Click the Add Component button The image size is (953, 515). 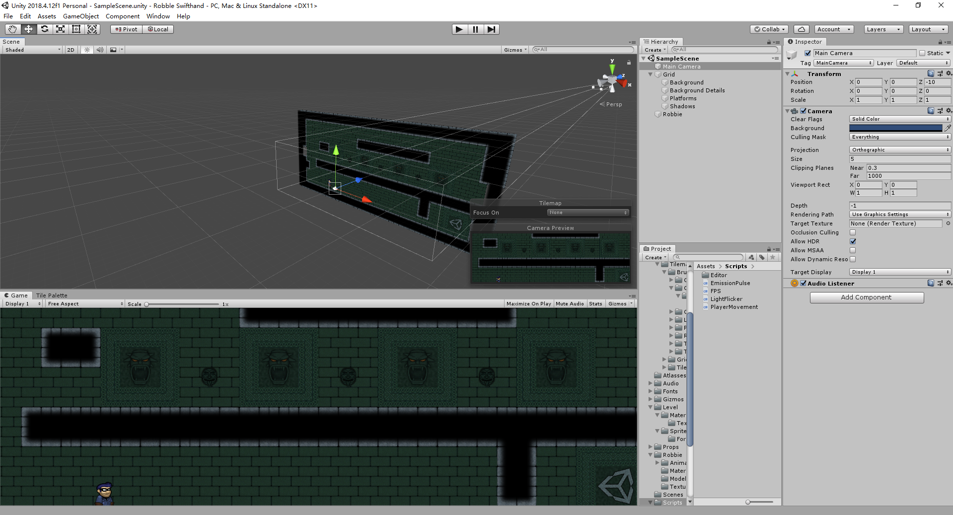867,297
